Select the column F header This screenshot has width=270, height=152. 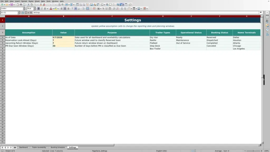pos(220,16)
